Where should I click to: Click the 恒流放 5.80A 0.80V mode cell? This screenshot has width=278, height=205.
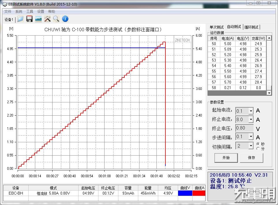tap(53, 193)
